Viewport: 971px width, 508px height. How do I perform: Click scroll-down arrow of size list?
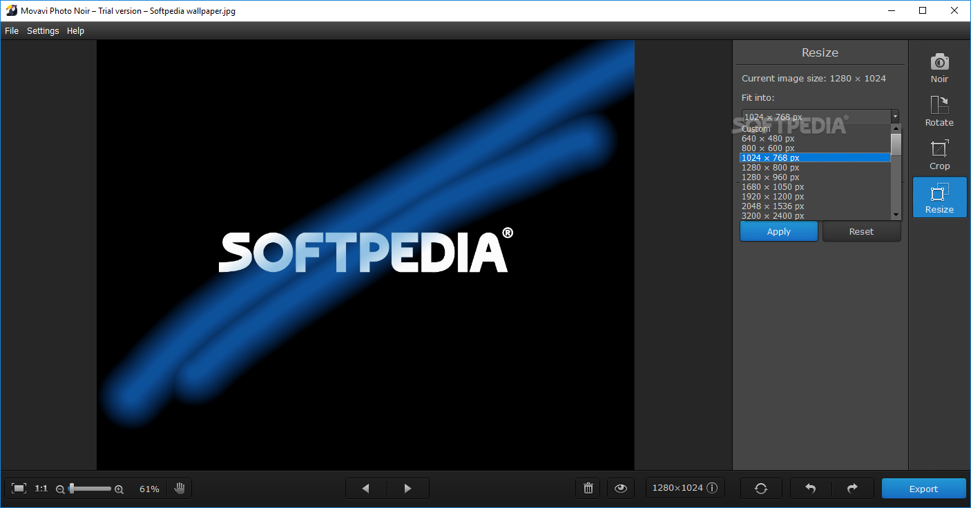coord(896,215)
